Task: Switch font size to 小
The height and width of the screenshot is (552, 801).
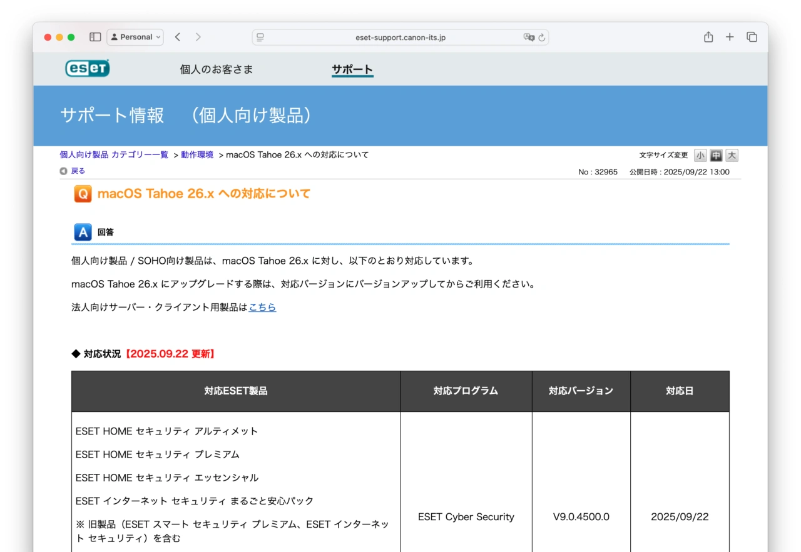Action: coord(701,155)
